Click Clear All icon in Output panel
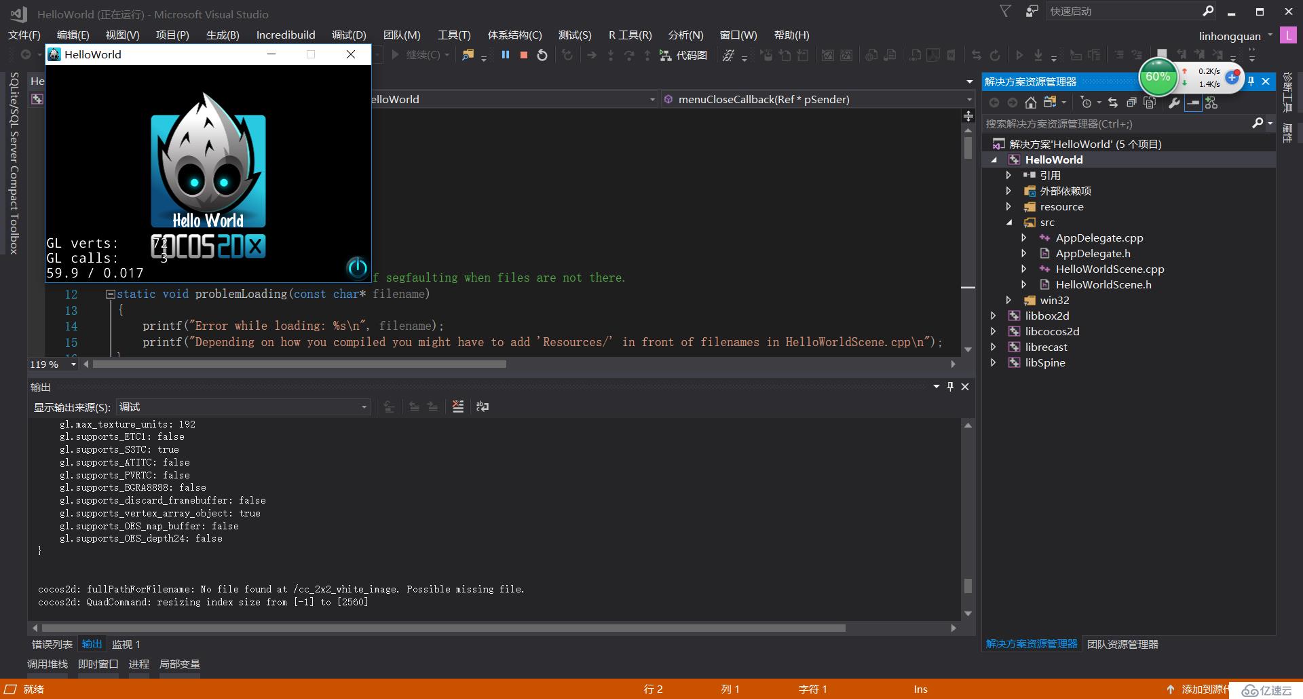This screenshot has height=699, width=1303. click(x=458, y=407)
